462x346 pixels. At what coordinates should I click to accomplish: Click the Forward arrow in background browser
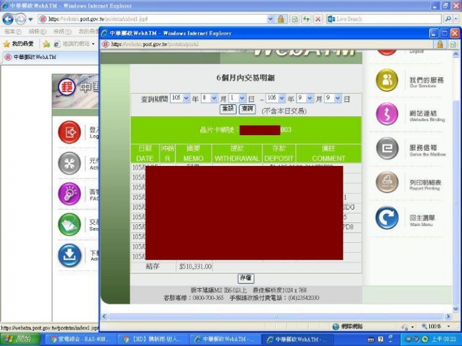coord(21,19)
